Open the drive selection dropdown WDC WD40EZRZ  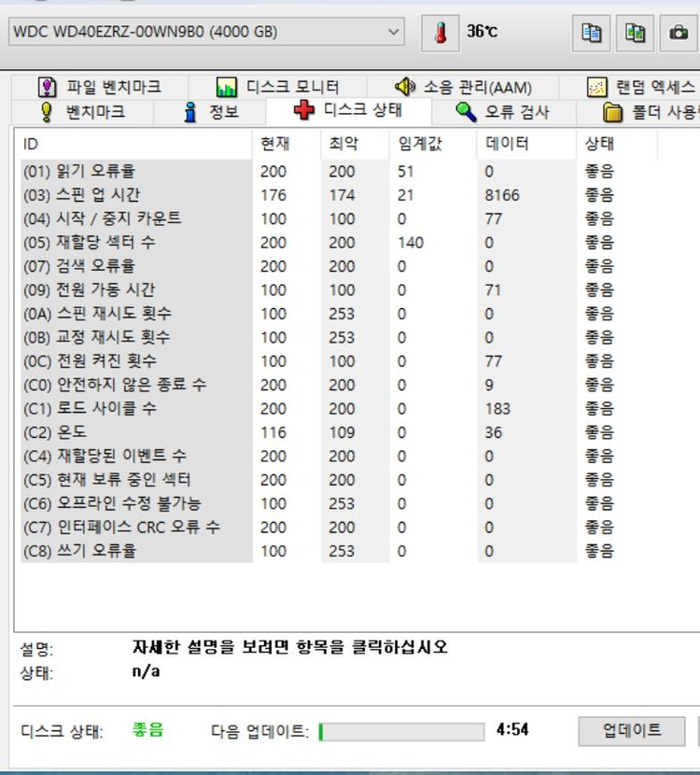point(206,32)
